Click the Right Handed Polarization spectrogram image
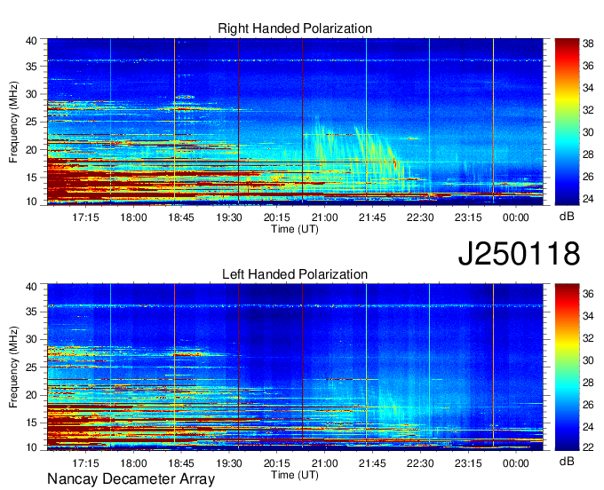The image size is (604, 490). [x=295, y=122]
